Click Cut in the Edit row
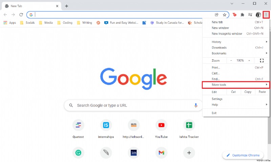271x162 pixels. [x=233, y=92]
